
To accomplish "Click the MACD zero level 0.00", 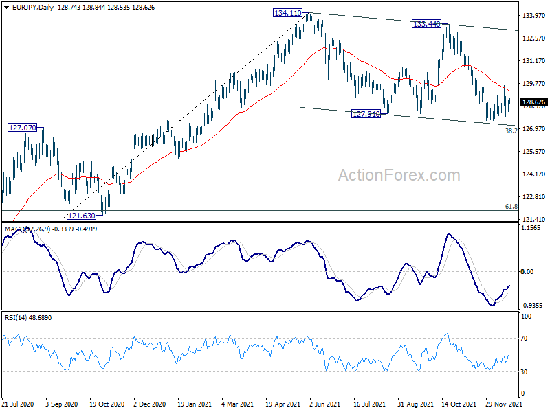I will (x=527, y=271).
